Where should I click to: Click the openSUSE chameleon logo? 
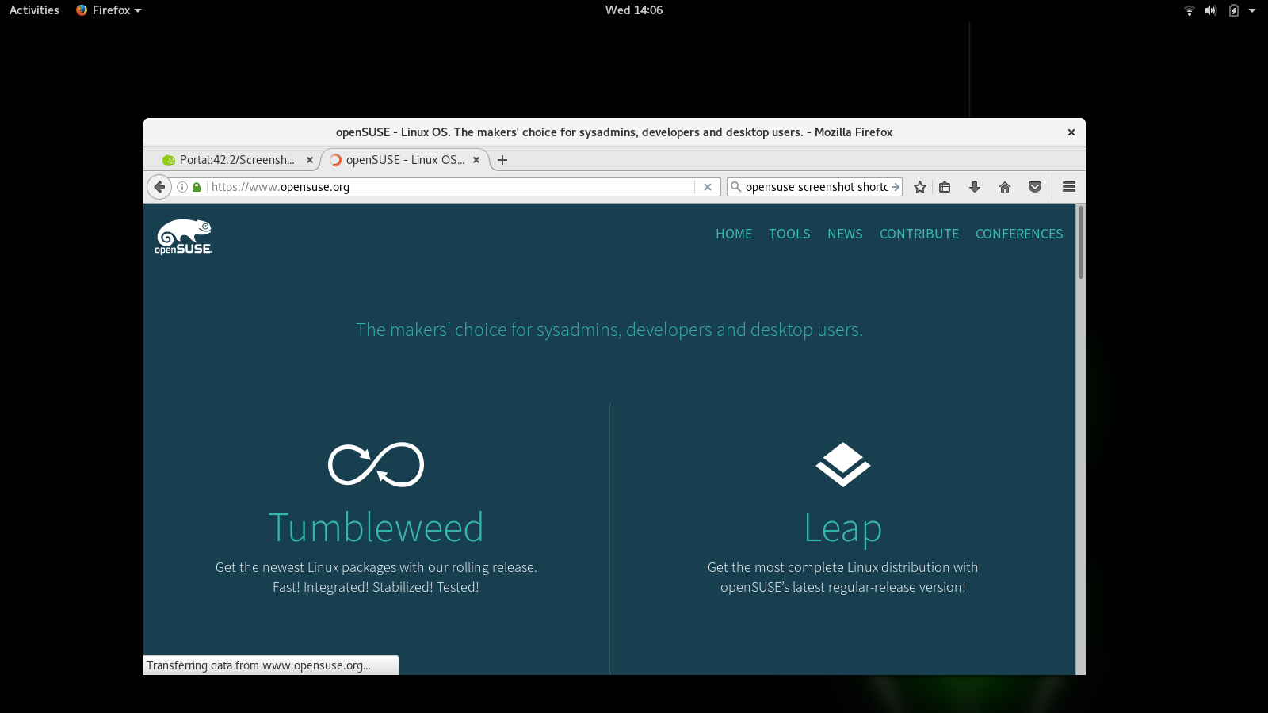pyautogui.click(x=184, y=237)
